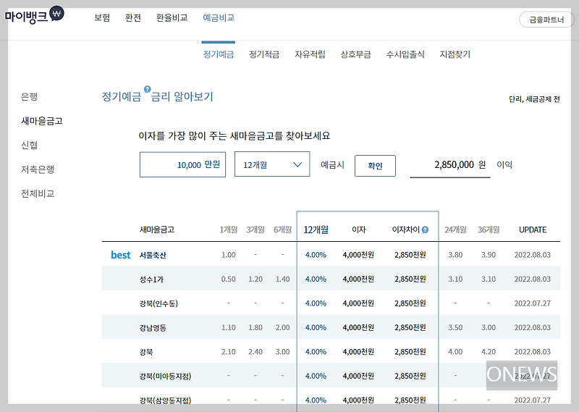Open the 예금비교 menu
This screenshot has height=412, width=579.
(219, 17)
